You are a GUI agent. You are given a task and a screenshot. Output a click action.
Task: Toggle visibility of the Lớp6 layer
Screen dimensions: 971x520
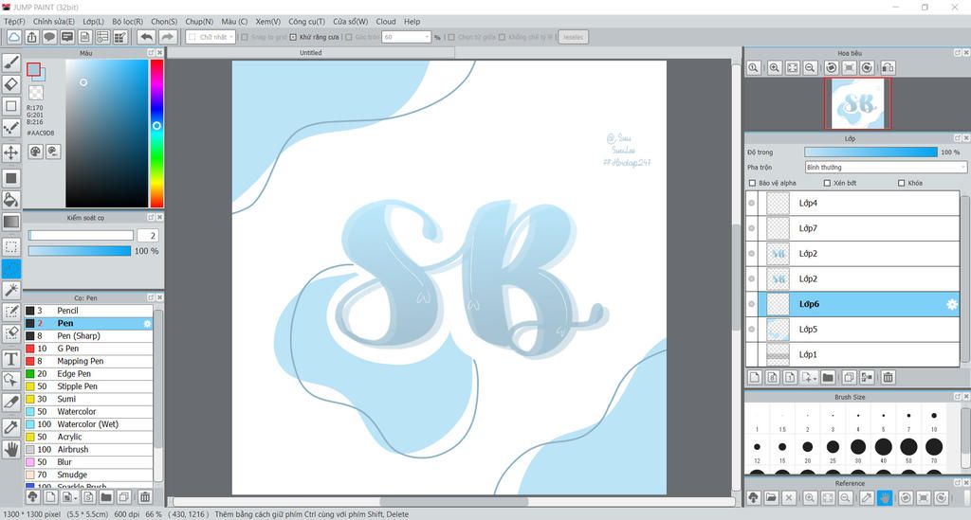(752, 304)
